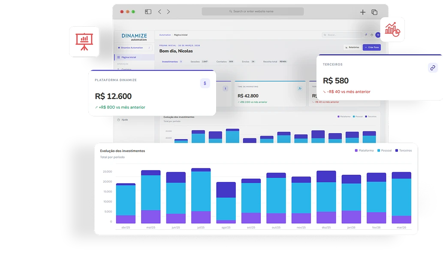The height and width of the screenshot is (256, 443).
Task: Click the Página inicial breadcrumb text
Action: click(x=181, y=35)
